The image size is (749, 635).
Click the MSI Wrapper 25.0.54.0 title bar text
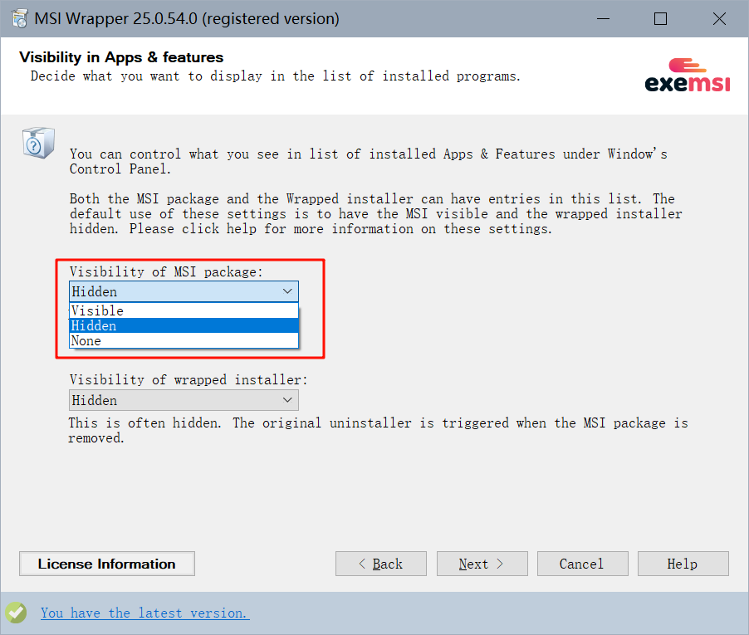(x=187, y=18)
